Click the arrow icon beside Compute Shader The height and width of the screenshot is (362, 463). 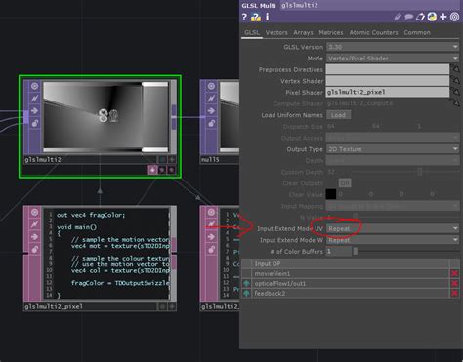pyautogui.click(x=455, y=102)
